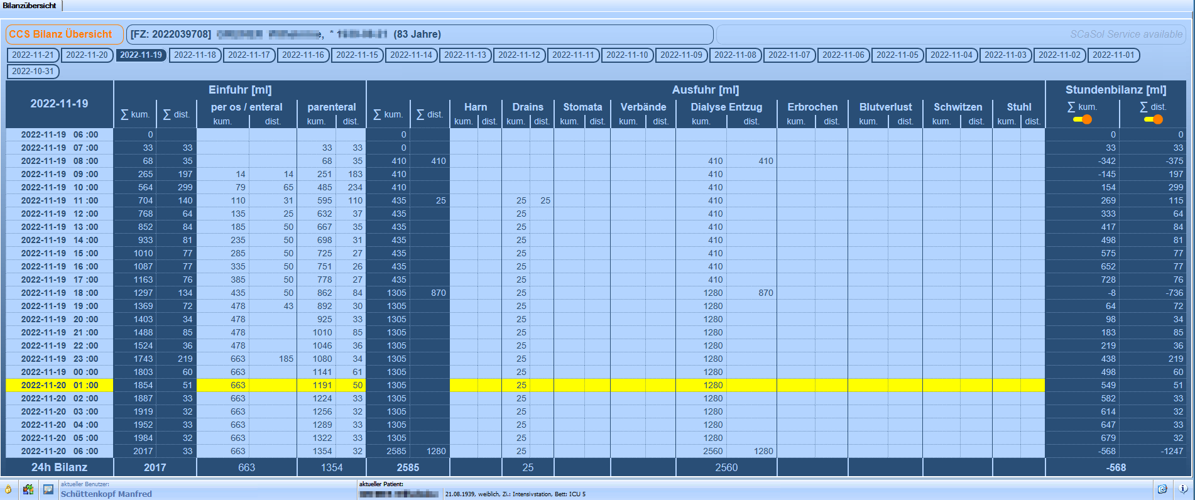The width and height of the screenshot is (1195, 500).
Task: Click the switch user people icon
Action: click(x=28, y=489)
